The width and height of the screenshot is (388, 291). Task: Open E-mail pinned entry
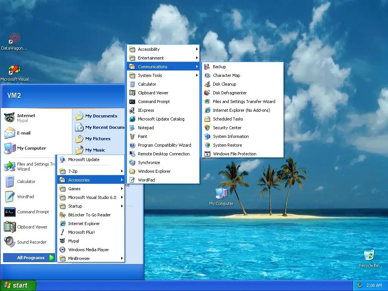(x=37, y=133)
